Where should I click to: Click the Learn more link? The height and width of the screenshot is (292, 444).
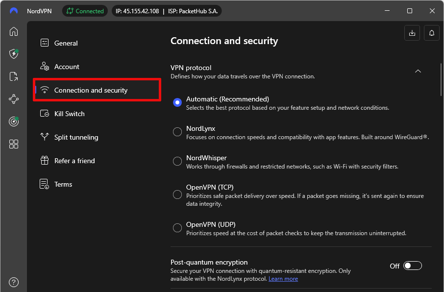click(x=283, y=278)
